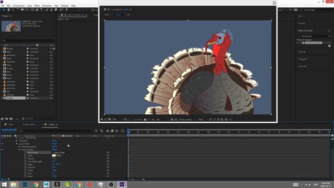The height and width of the screenshot is (188, 334).
Task: Toggle motion blur icon in timeline header
Action: tap(117, 131)
